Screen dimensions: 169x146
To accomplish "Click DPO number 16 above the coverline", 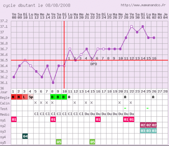I will coord(154,58).
